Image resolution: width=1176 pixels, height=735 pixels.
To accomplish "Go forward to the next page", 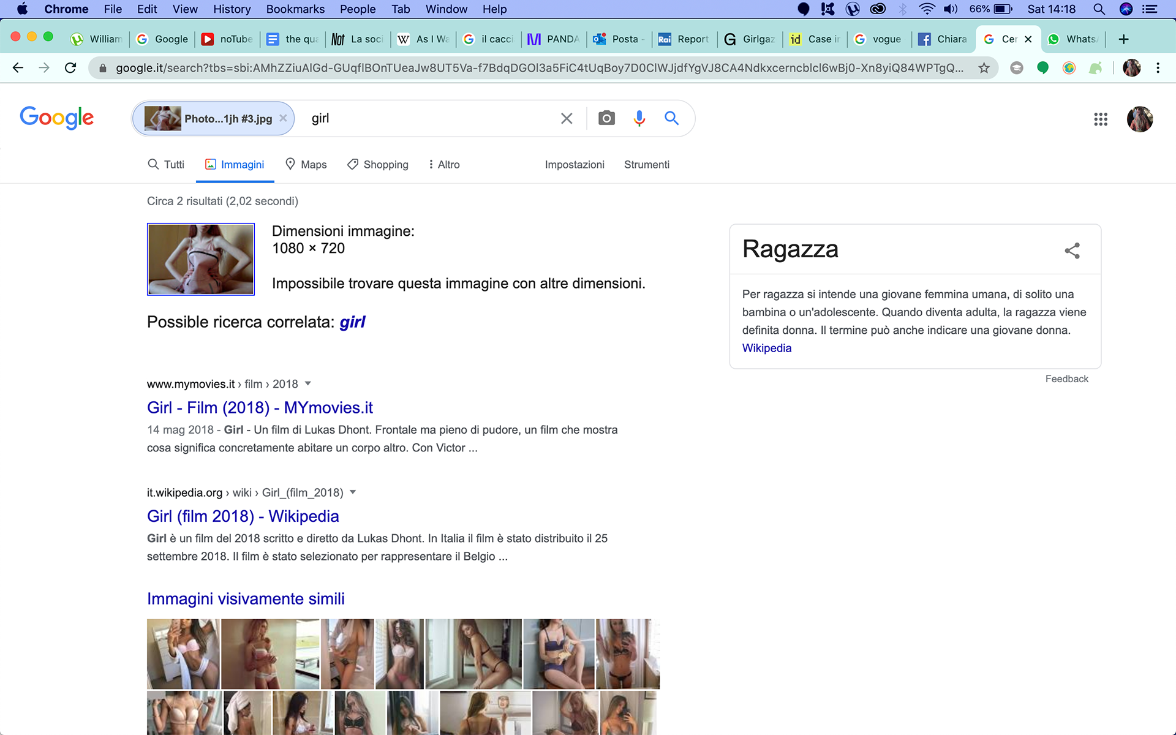I will (44, 68).
